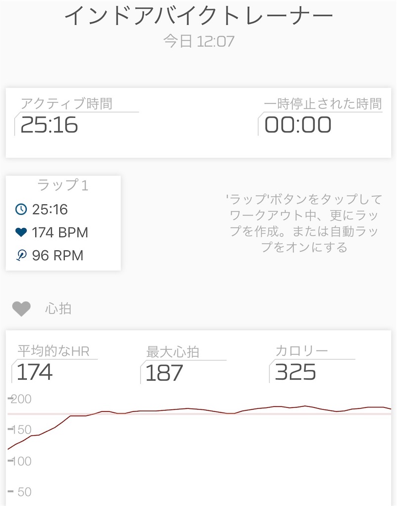
Task: Click the アクティブ時間 value 25:16
Action: [49, 125]
